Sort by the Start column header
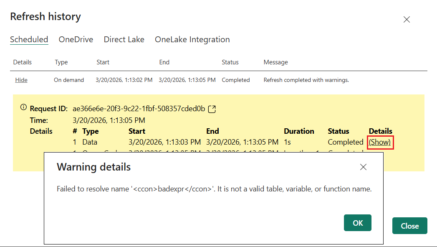Screen dimensions: 437x247 103,62
